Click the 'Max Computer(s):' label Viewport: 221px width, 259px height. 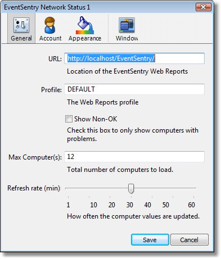[35, 157]
